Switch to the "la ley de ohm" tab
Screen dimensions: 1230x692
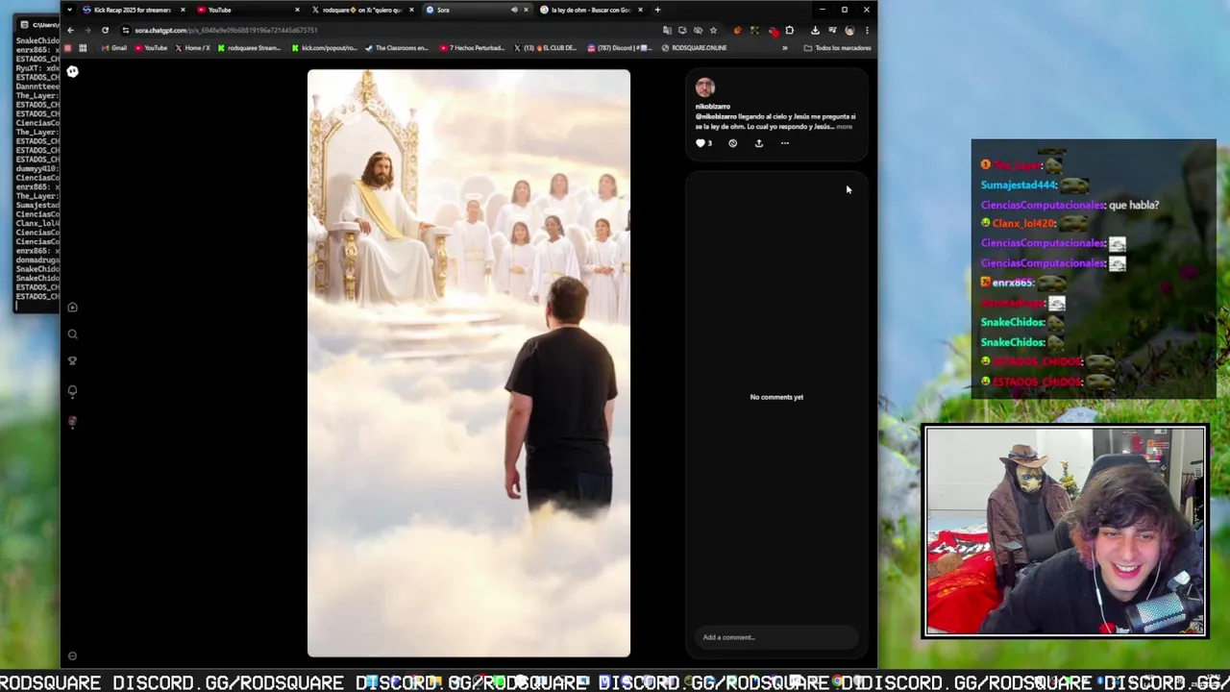(590, 10)
